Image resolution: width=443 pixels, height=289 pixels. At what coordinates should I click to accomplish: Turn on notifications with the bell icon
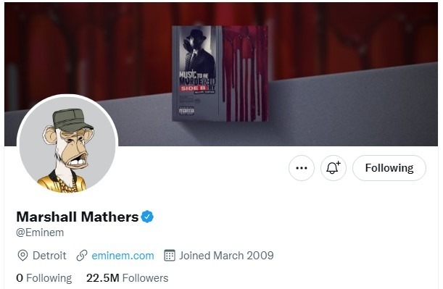click(x=334, y=168)
